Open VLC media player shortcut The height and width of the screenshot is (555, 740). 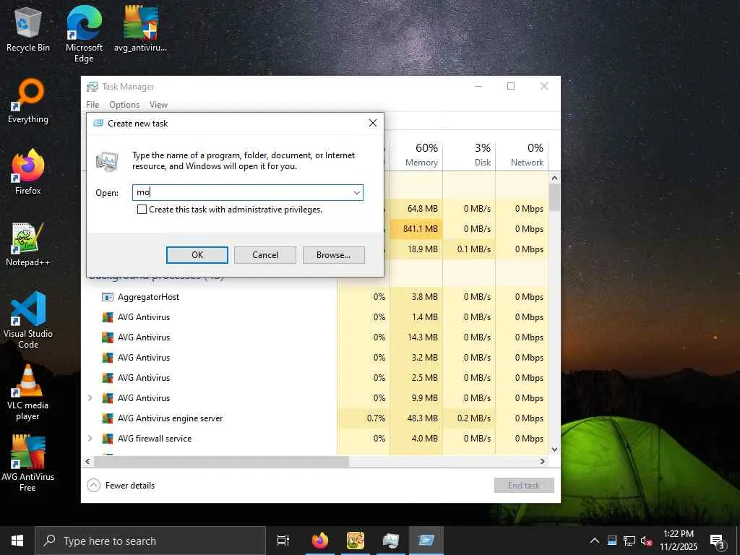point(28,392)
